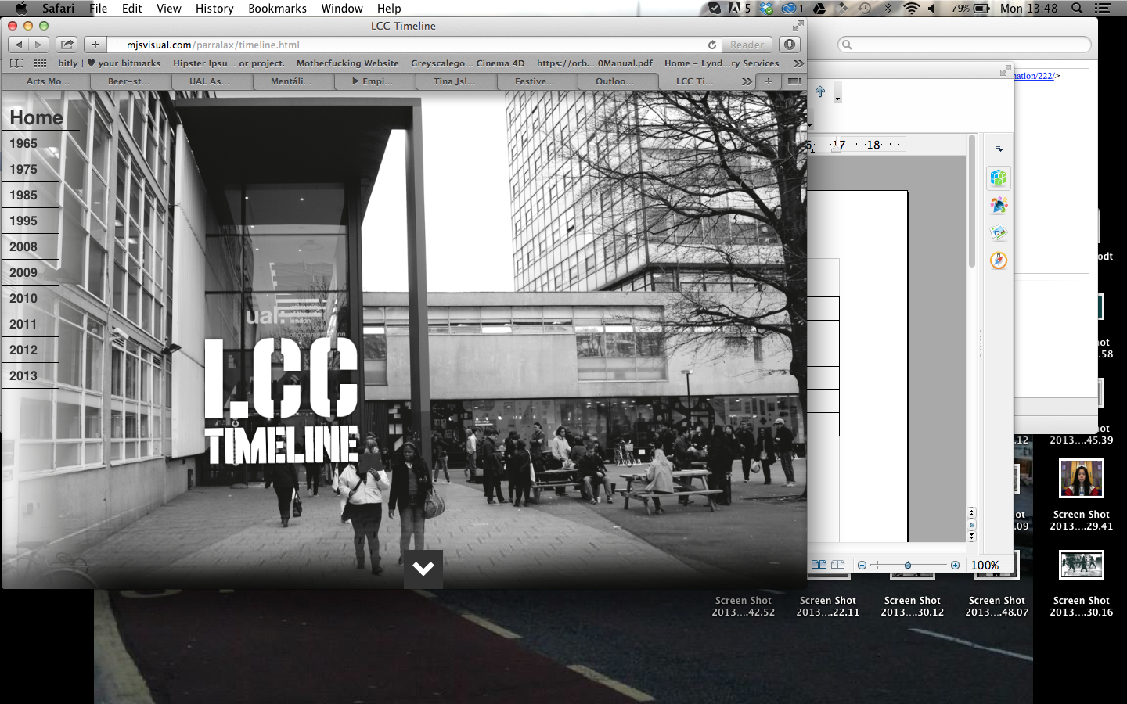Jump to the 2013 timeline section
Image resolution: width=1127 pixels, height=704 pixels.
point(23,375)
